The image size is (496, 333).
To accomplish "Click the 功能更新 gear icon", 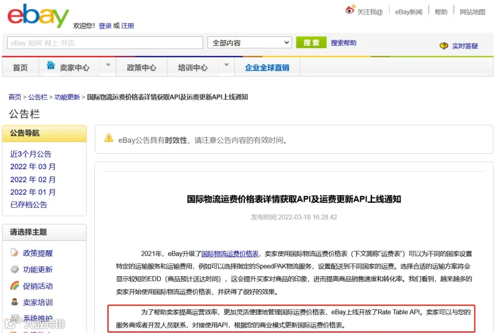I will click(x=14, y=269).
